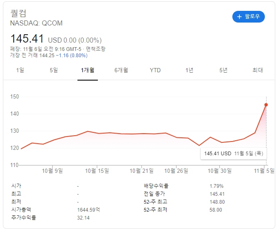
Task: Select the 1일 time range tab
Action: pos(20,70)
